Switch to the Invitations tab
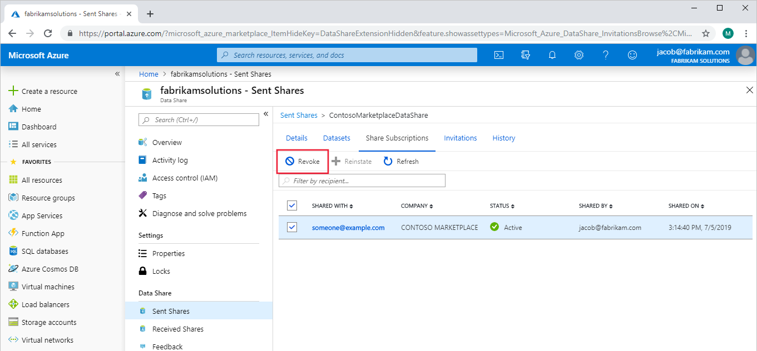The height and width of the screenshot is (351, 757). [460, 138]
